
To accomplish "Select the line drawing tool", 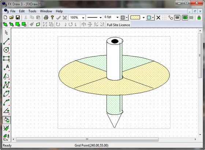I will click(x=7, y=41).
